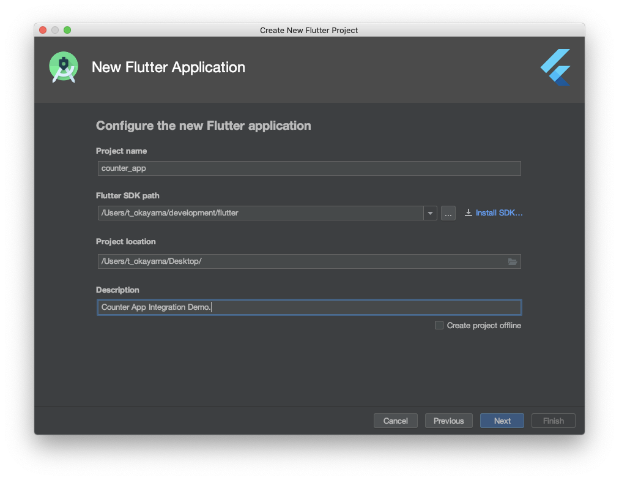The image size is (619, 480).
Task: Click the 'Project name' label
Action: [x=121, y=151]
